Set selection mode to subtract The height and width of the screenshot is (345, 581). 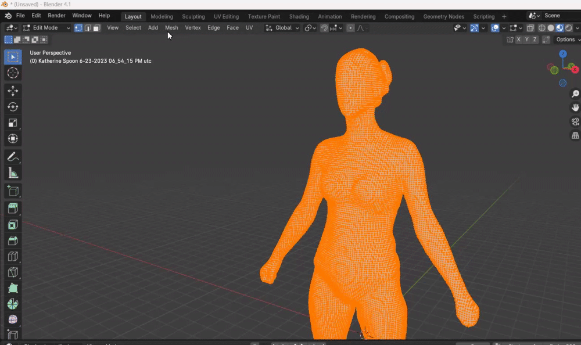(26, 39)
